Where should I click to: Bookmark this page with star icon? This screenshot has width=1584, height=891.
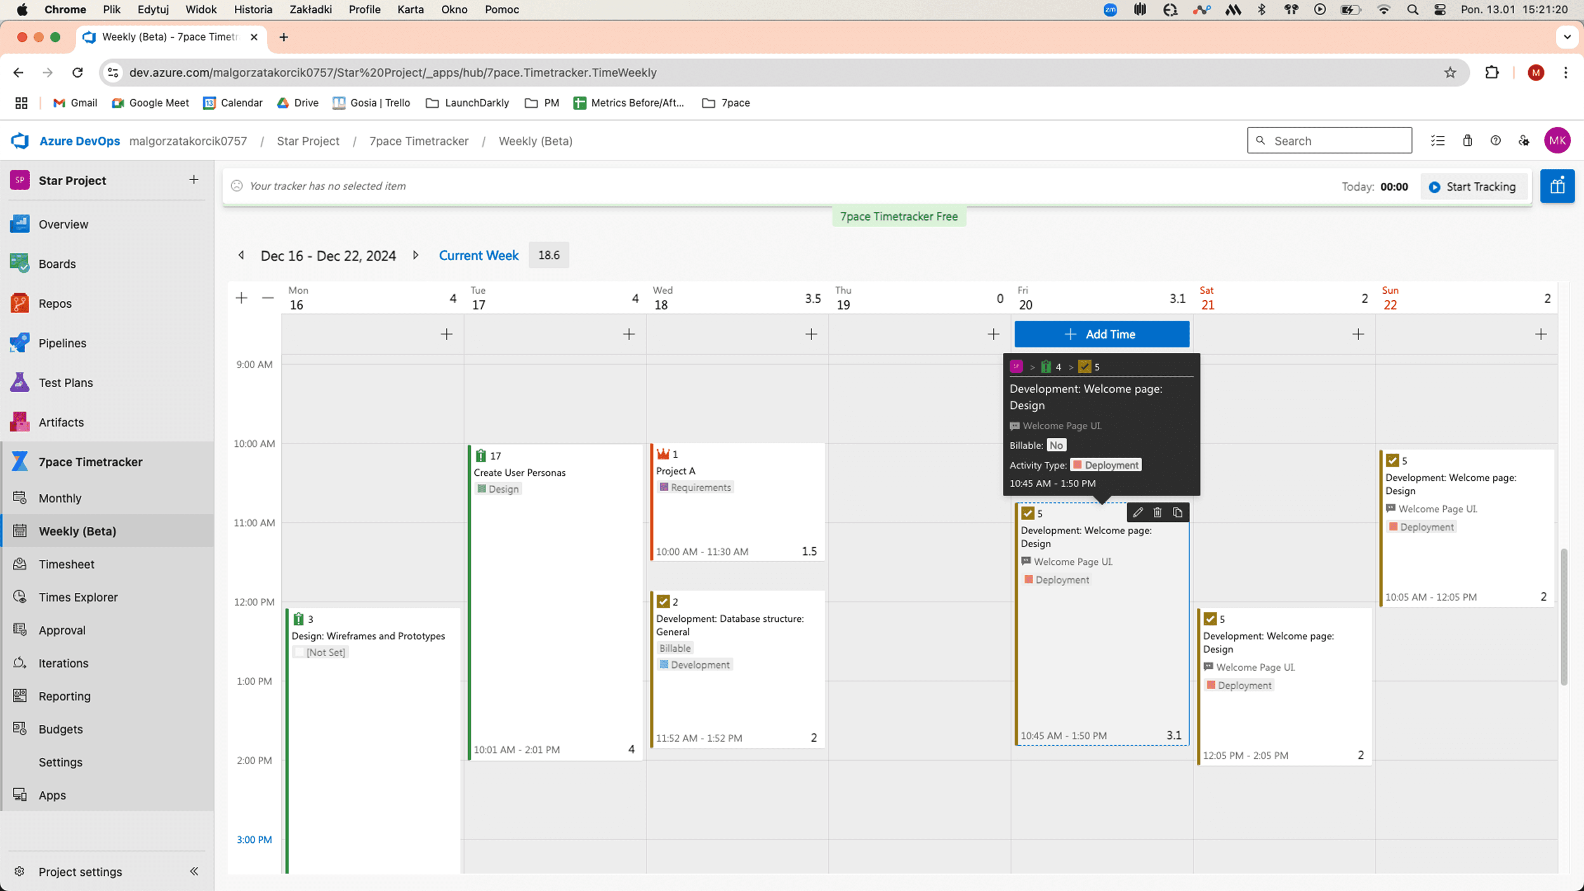[1450, 73]
